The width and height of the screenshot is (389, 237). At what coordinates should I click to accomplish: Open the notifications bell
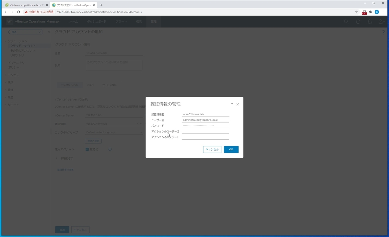pyautogui.click(x=370, y=22)
